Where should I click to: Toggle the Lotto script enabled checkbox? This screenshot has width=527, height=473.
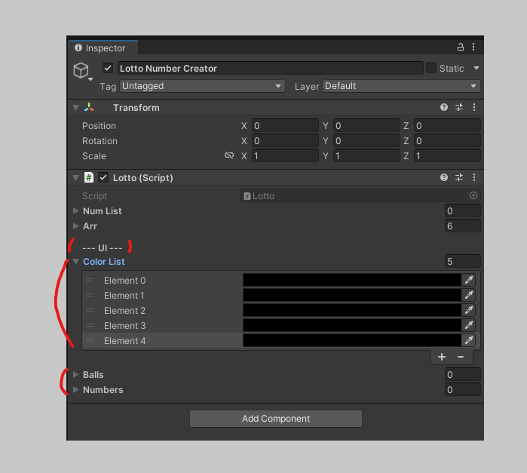point(103,177)
